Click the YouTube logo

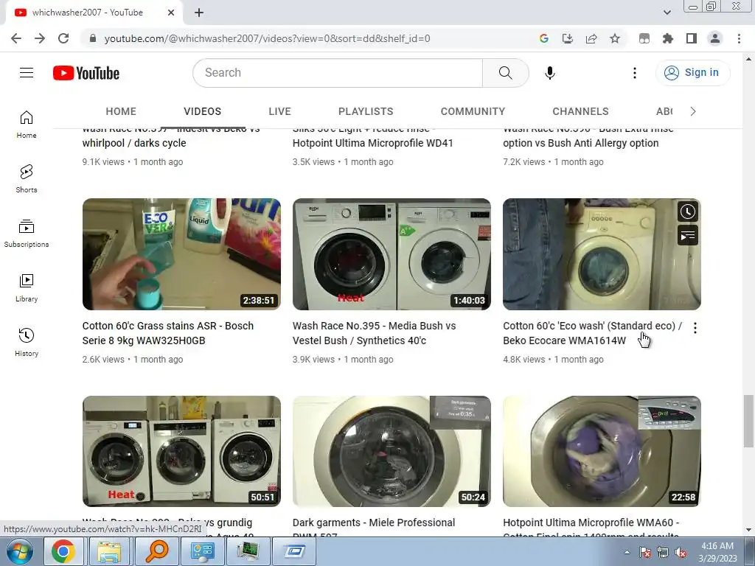[86, 73]
